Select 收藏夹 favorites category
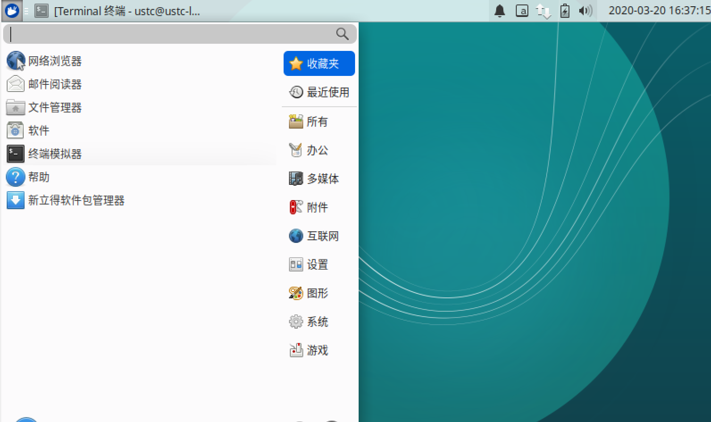This screenshot has width=711, height=422. pyautogui.click(x=319, y=63)
